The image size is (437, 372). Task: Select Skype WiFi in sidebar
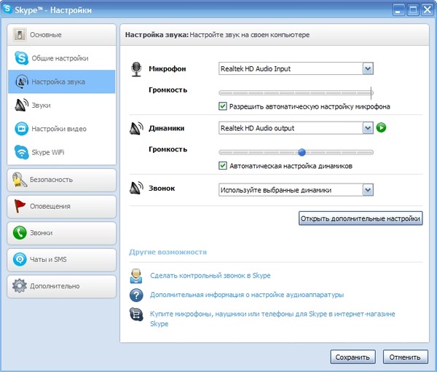tap(62, 152)
